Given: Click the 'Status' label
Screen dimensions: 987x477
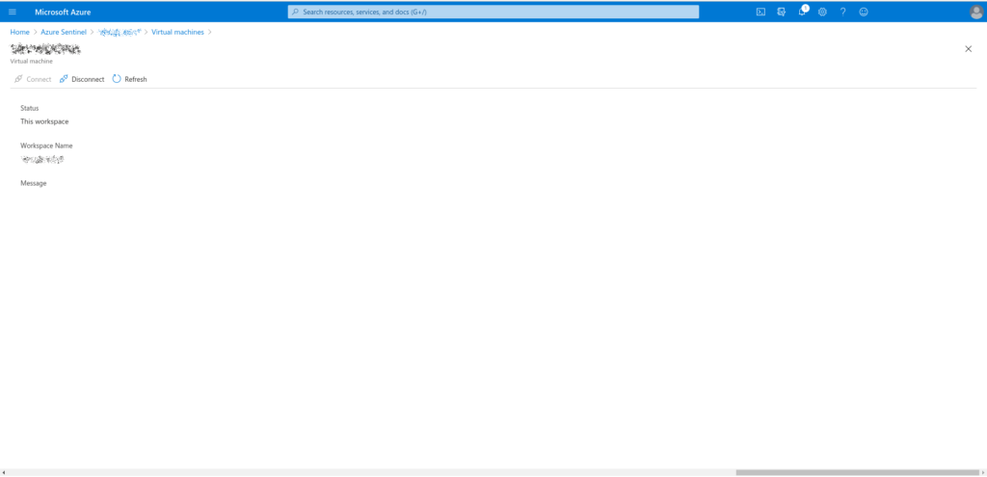Looking at the screenshot, I should click(30, 108).
